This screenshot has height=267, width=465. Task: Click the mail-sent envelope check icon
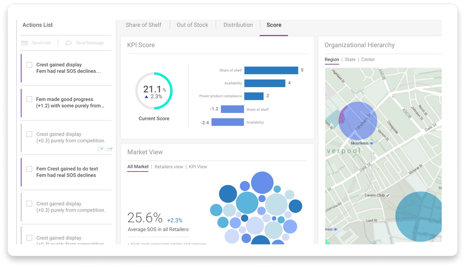click(109, 149)
